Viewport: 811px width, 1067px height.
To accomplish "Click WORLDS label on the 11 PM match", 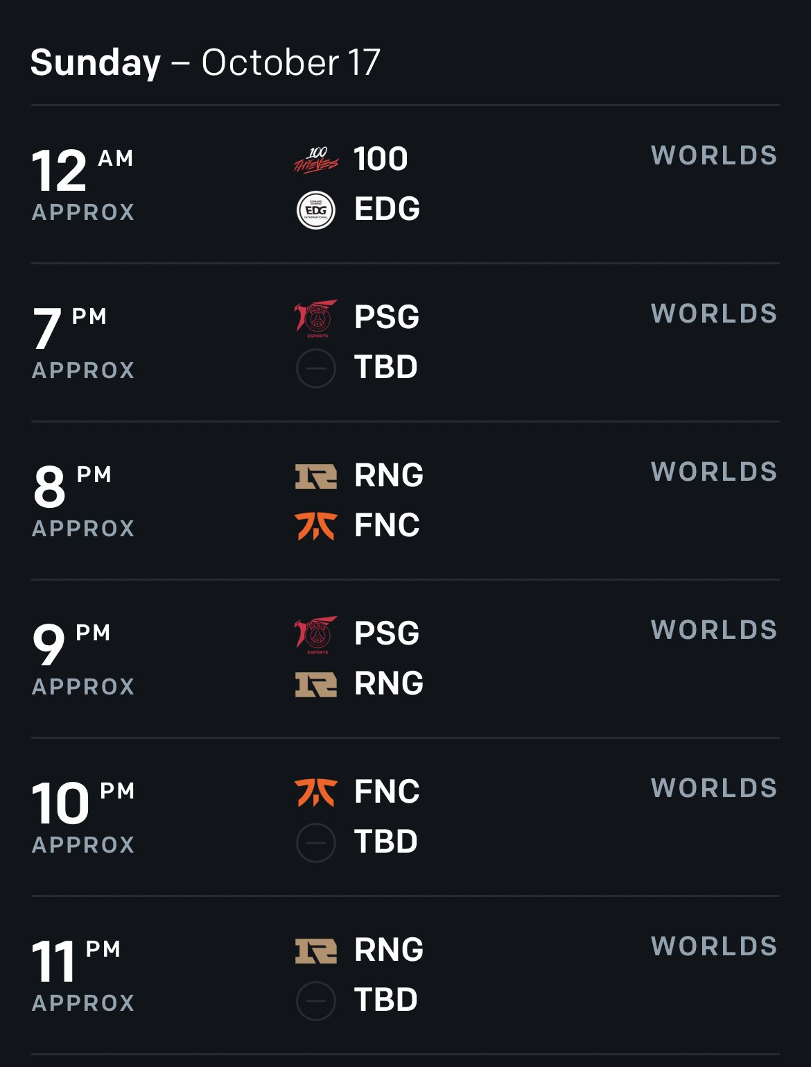I will [714, 946].
